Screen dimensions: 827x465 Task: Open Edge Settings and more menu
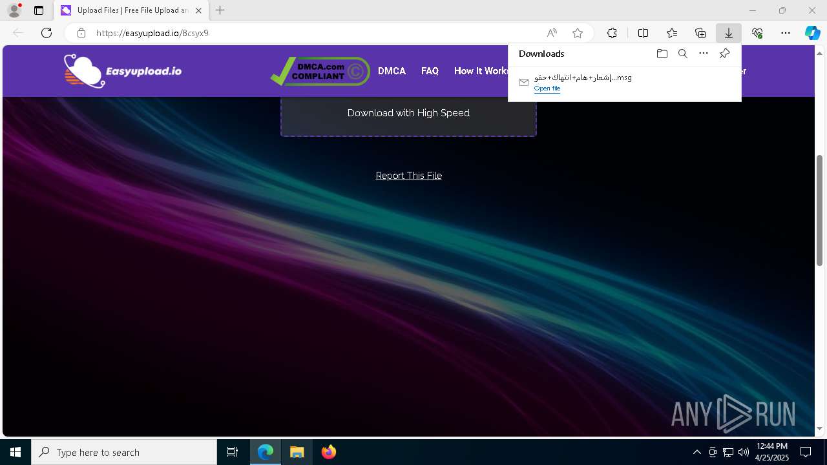pos(786,33)
